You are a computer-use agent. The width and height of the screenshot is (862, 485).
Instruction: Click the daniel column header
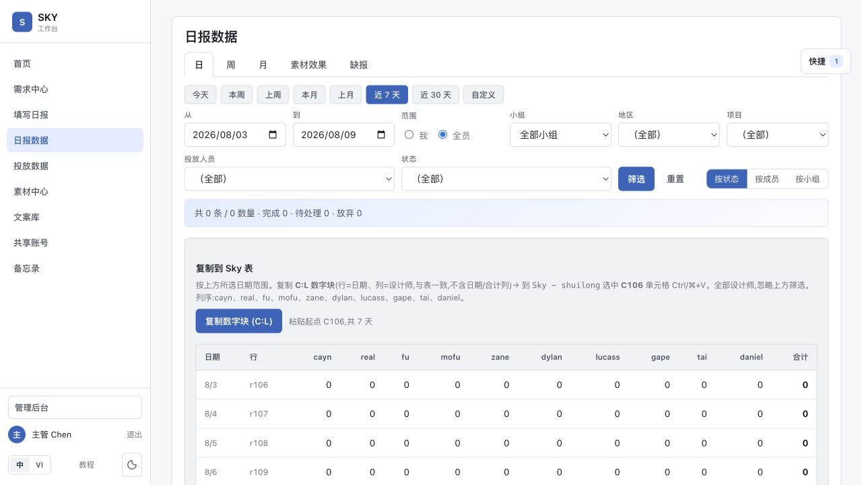751,357
